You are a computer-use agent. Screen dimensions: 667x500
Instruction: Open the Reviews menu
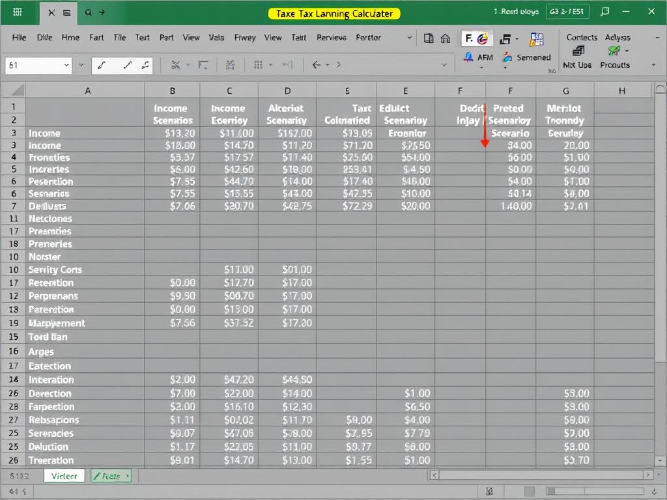tap(331, 37)
